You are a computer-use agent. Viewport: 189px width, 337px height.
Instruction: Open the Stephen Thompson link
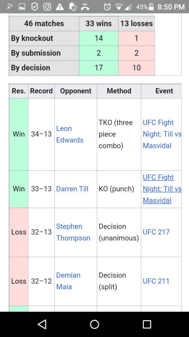(x=73, y=232)
